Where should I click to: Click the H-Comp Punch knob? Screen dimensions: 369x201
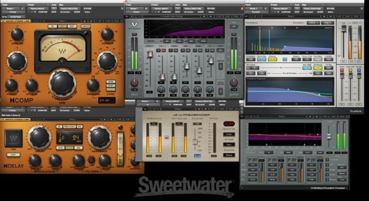click(11, 85)
